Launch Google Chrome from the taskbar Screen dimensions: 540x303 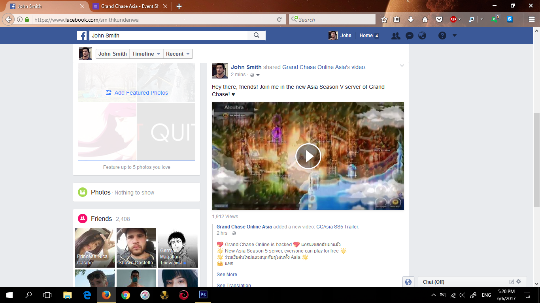[126, 295]
